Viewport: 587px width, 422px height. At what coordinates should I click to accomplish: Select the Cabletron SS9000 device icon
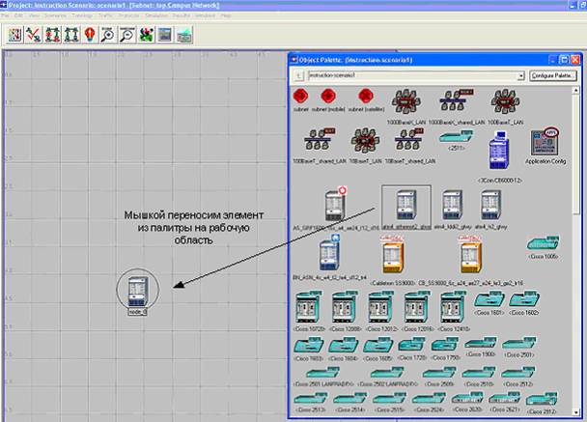390,255
